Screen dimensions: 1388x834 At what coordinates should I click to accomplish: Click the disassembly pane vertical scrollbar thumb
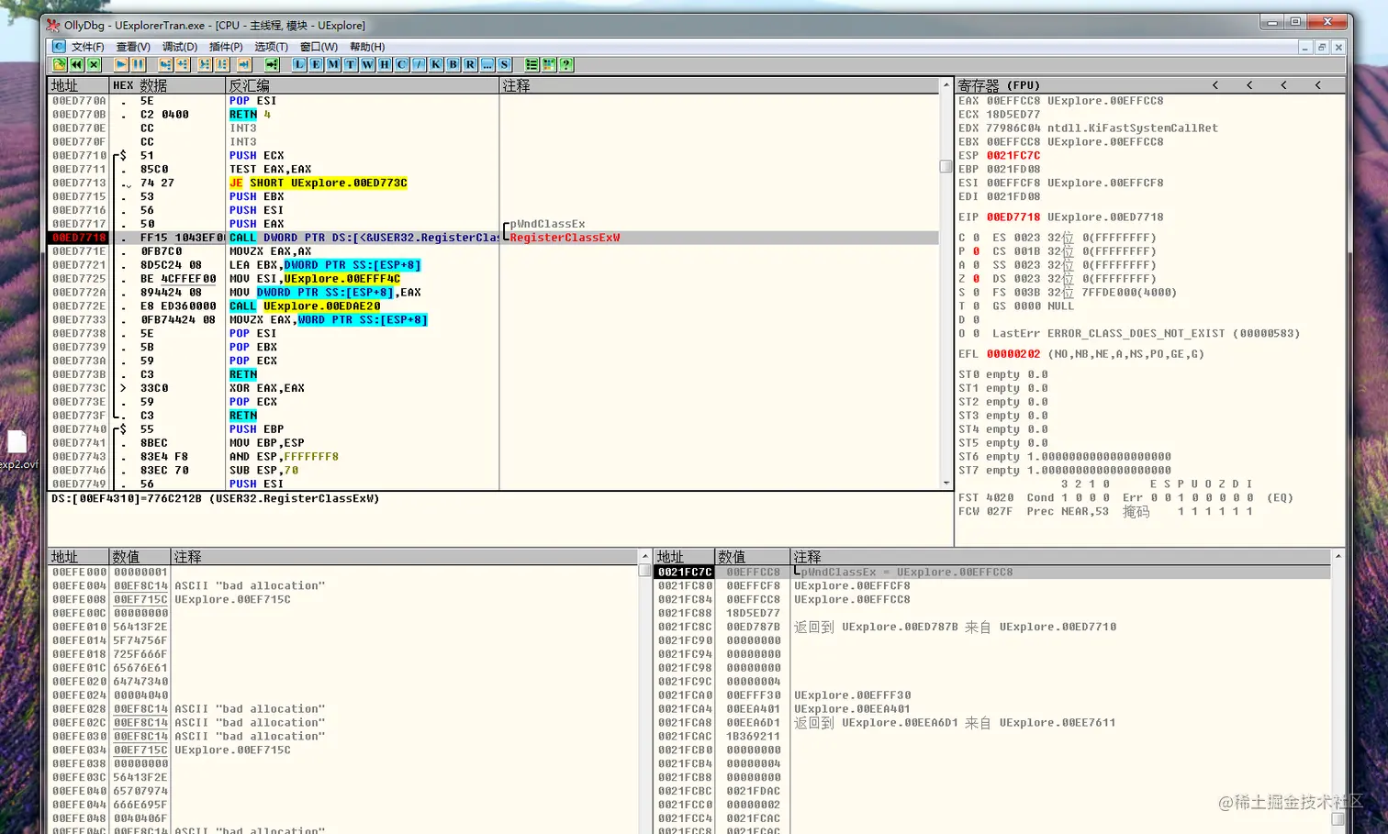tap(946, 166)
